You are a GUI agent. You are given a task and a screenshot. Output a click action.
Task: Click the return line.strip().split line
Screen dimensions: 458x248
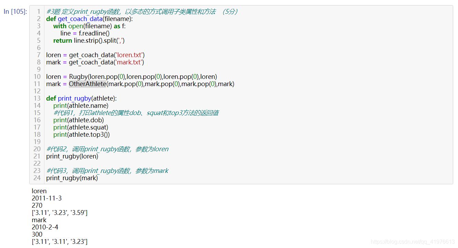89,40
